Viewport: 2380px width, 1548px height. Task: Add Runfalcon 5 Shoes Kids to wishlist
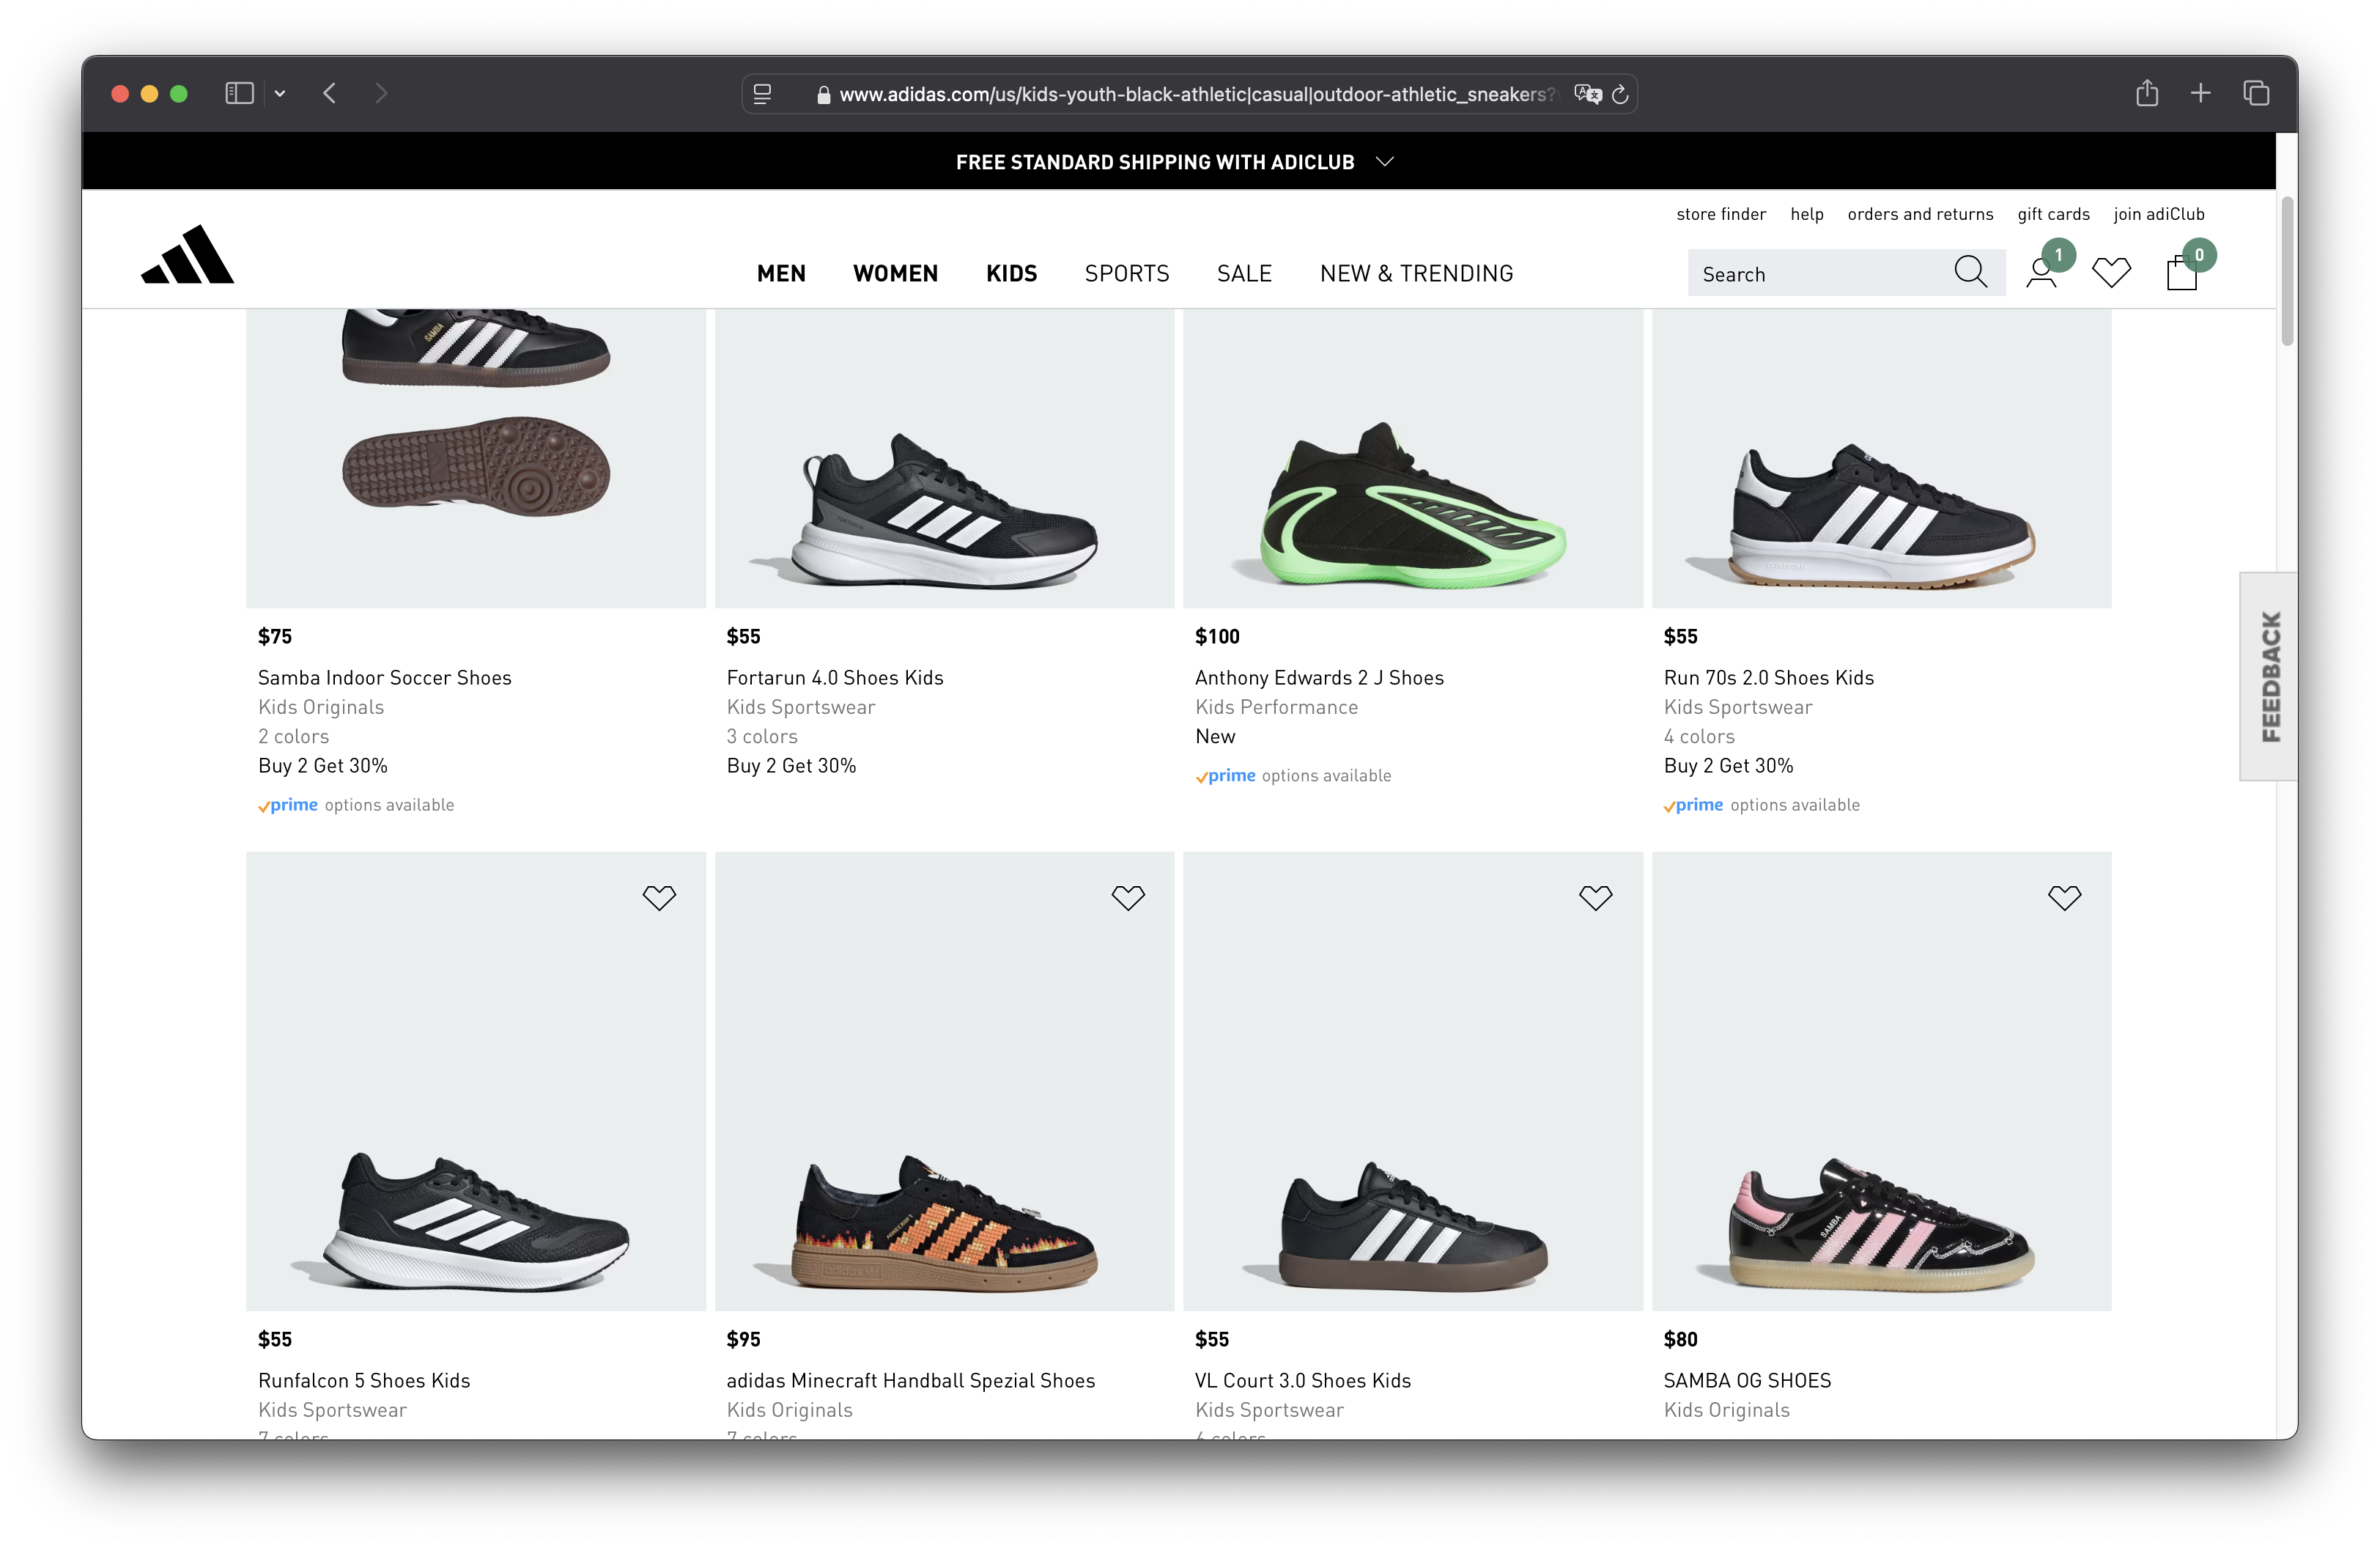tap(659, 897)
